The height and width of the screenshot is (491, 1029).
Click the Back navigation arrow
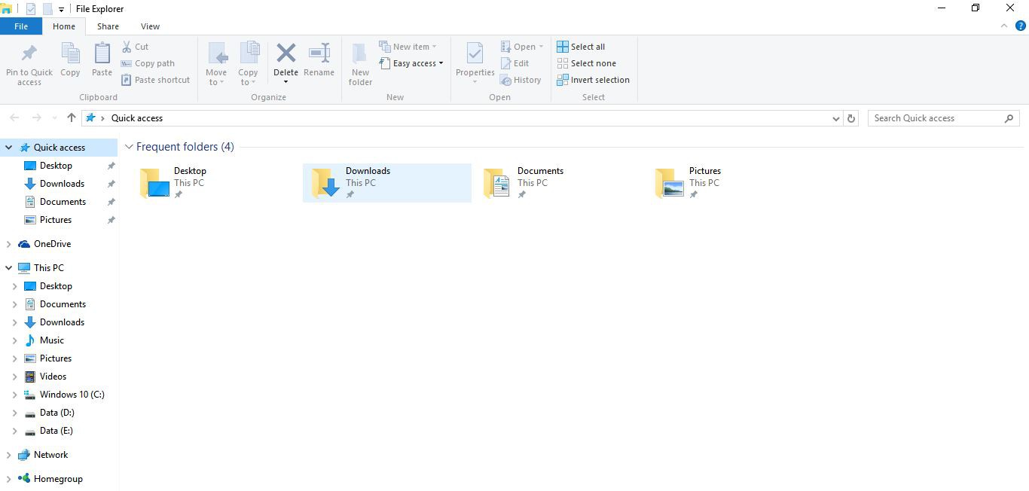tap(14, 117)
